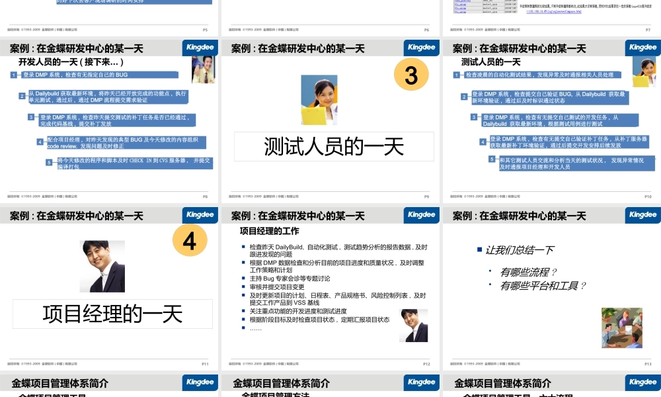Viewport: 661px width, 397px height.
Task: Click the title 案例：在金蝶研发中心的某一天 on slide P11
Action: (77, 216)
